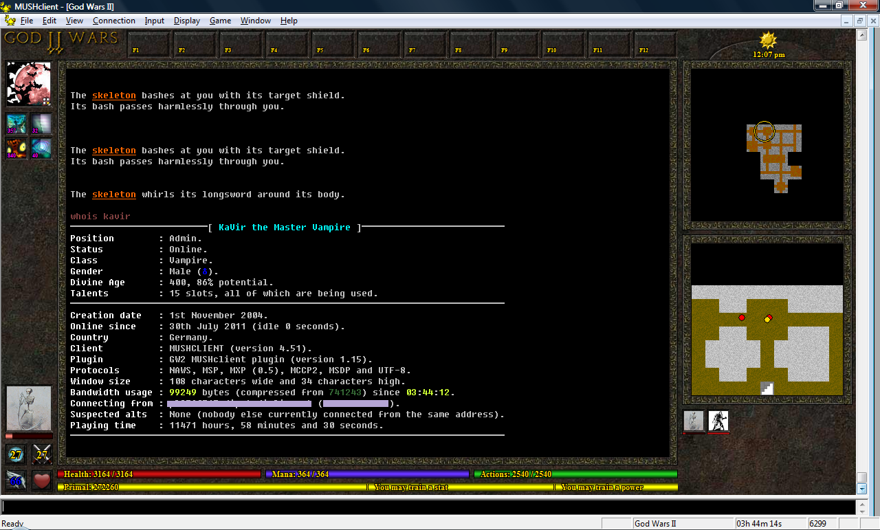880x530 pixels.
Task: Click the scrollbar down arrow at the right edge
Action: coord(861,489)
